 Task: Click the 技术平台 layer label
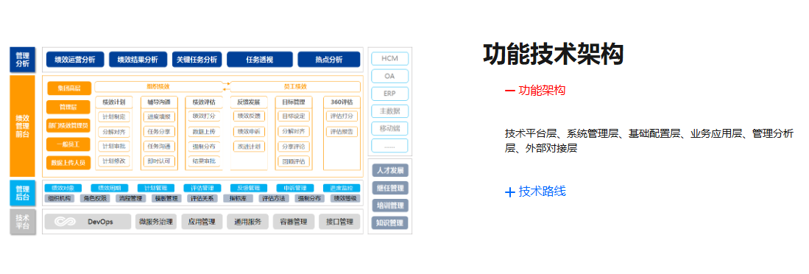tap(22, 222)
